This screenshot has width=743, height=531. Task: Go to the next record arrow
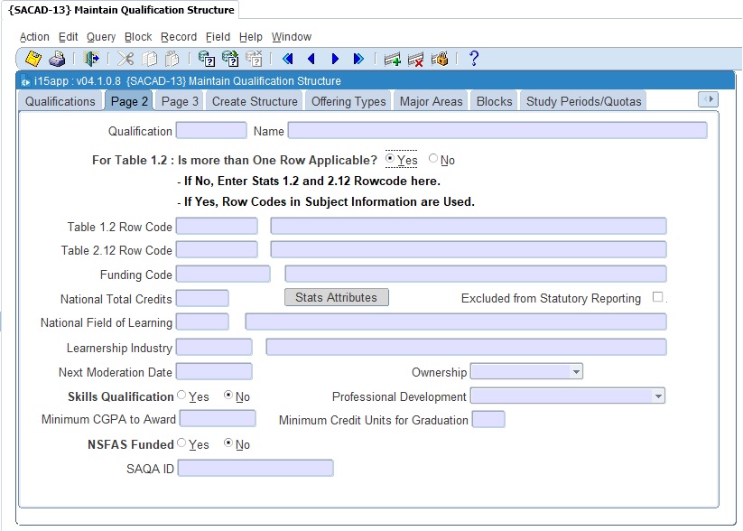point(335,60)
